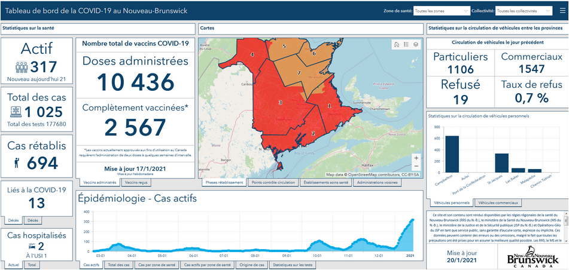
Task: Click the hospital bed icon beside 2
Action: [x=32, y=247]
